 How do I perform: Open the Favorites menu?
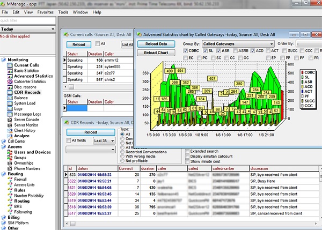[x=45, y=11]
